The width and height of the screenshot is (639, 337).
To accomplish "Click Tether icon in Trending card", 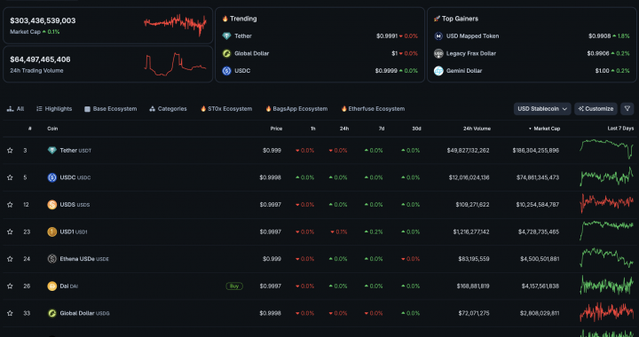I will (226, 36).
